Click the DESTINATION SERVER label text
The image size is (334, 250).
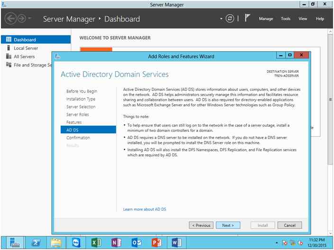click(282, 71)
